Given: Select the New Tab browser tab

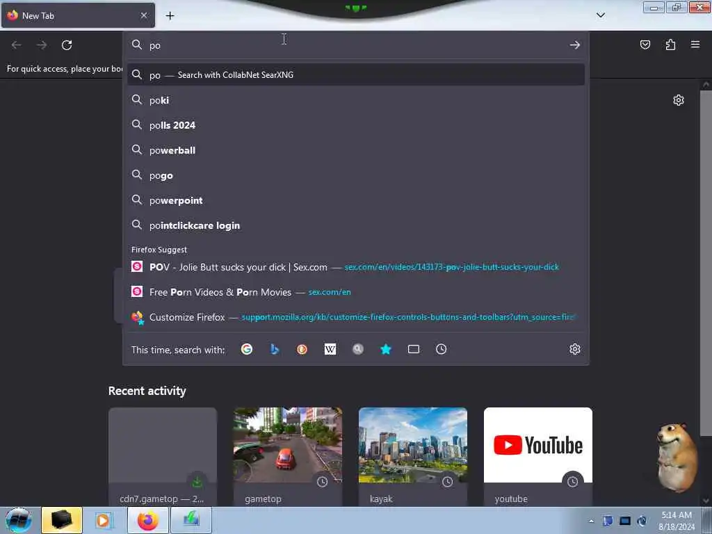Looking at the screenshot, I should (78, 15).
